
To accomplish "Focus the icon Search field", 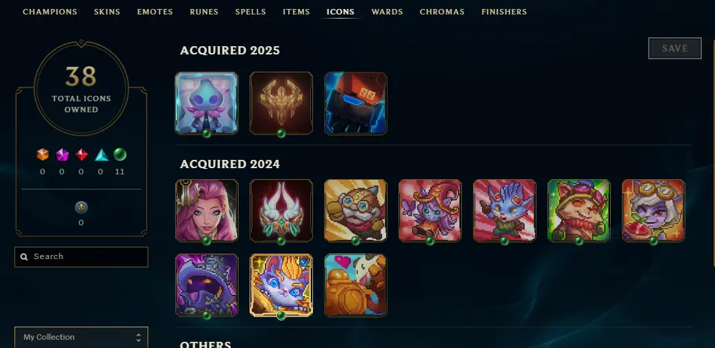I will [81, 257].
